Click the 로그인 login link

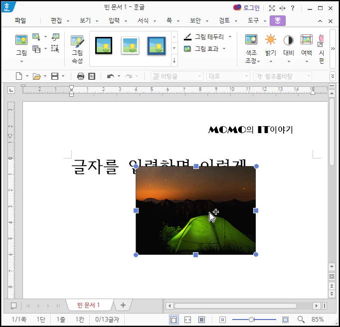pyautogui.click(x=251, y=8)
